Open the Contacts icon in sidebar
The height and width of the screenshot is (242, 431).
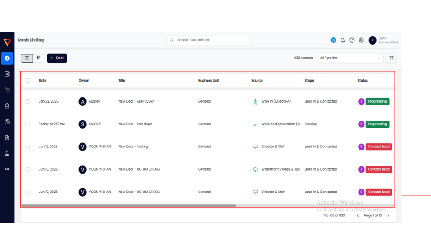click(x=7, y=74)
